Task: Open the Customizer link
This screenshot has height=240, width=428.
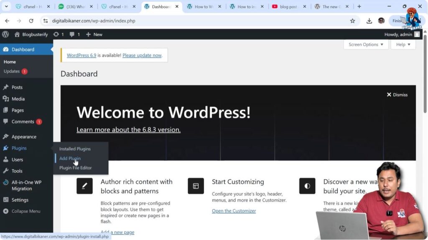Action: pyautogui.click(x=234, y=211)
